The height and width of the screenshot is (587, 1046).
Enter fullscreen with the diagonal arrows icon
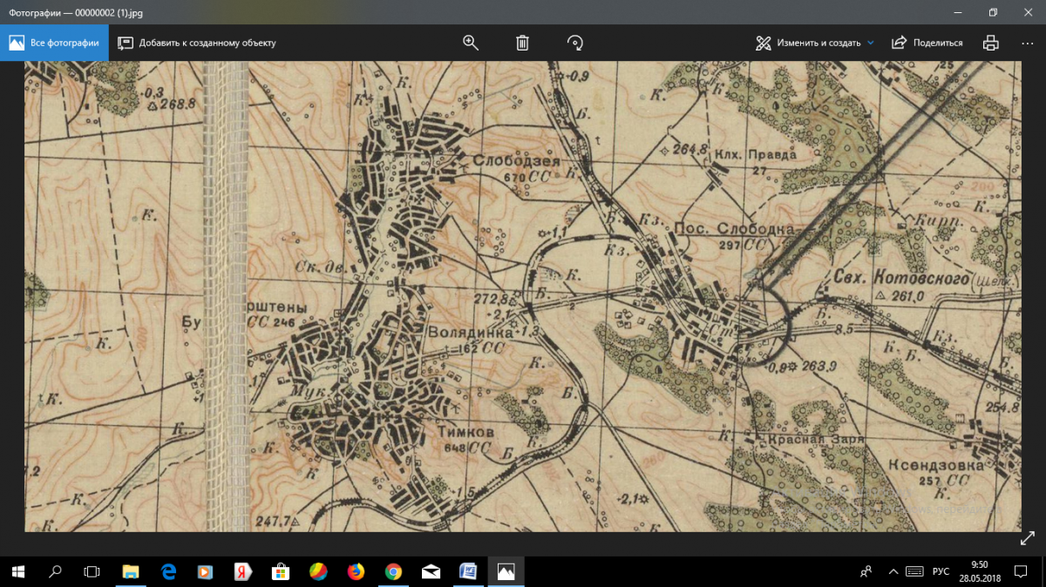point(1027,539)
